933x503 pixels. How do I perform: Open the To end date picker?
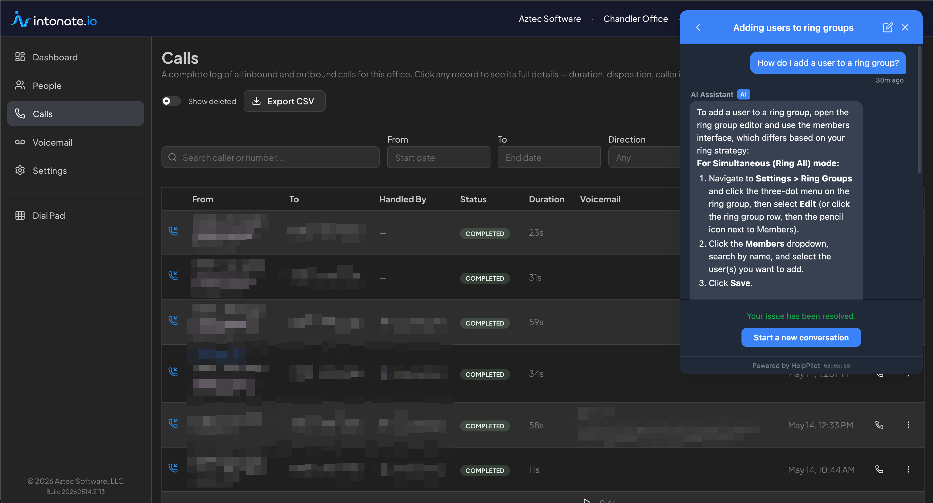click(549, 157)
